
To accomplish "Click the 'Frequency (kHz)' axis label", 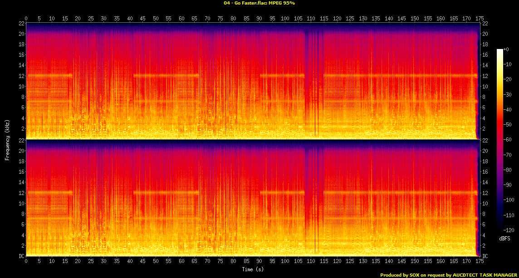I will click(7, 139).
